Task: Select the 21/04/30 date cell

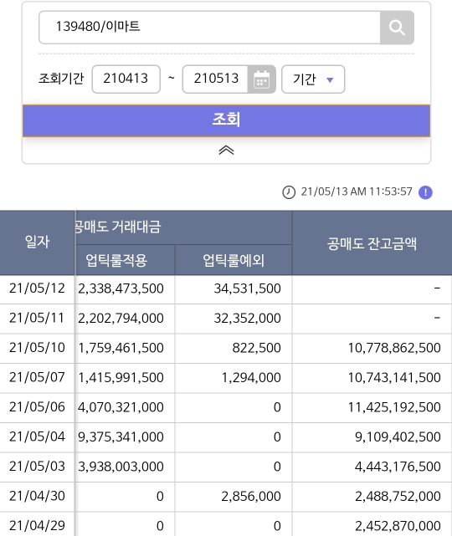Action: (x=37, y=496)
